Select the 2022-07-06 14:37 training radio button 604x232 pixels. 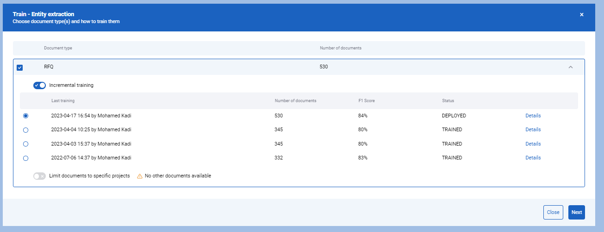click(25, 158)
